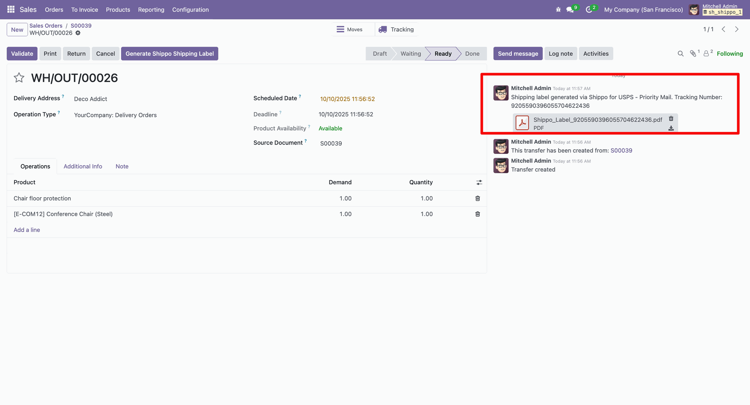Viewport: 750px width, 405px height.
Task: Click the gear icon beside WH/OUT/00026
Action: [78, 33]
